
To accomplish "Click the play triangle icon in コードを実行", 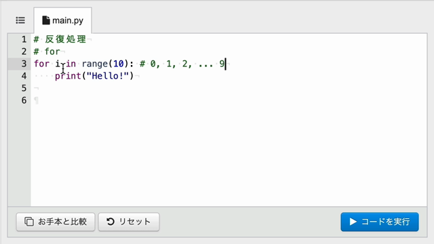I will point(353,222).
